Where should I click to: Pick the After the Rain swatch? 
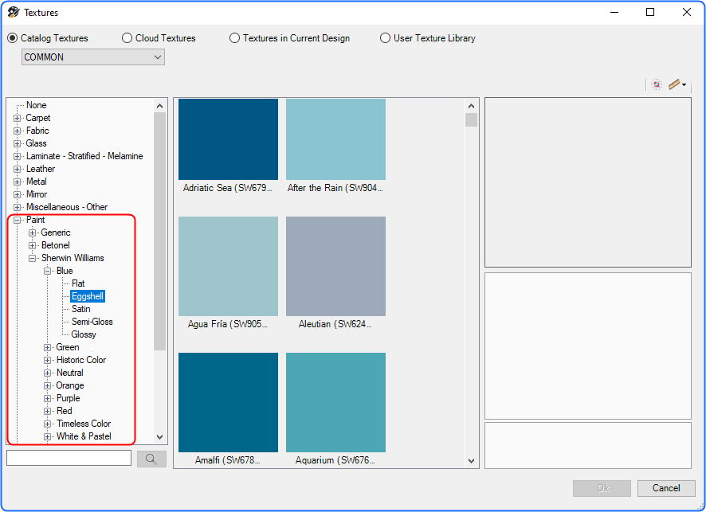[x=336, y=139]
